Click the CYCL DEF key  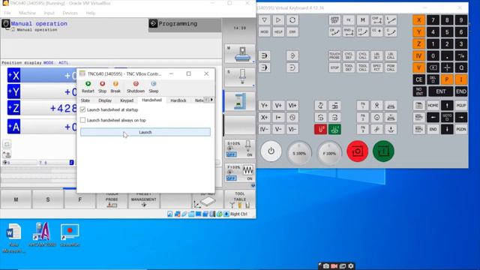pos(349,55)
